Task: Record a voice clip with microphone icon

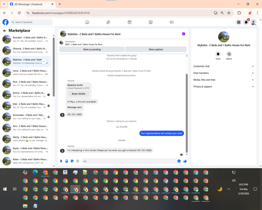Action: point(61,161)
